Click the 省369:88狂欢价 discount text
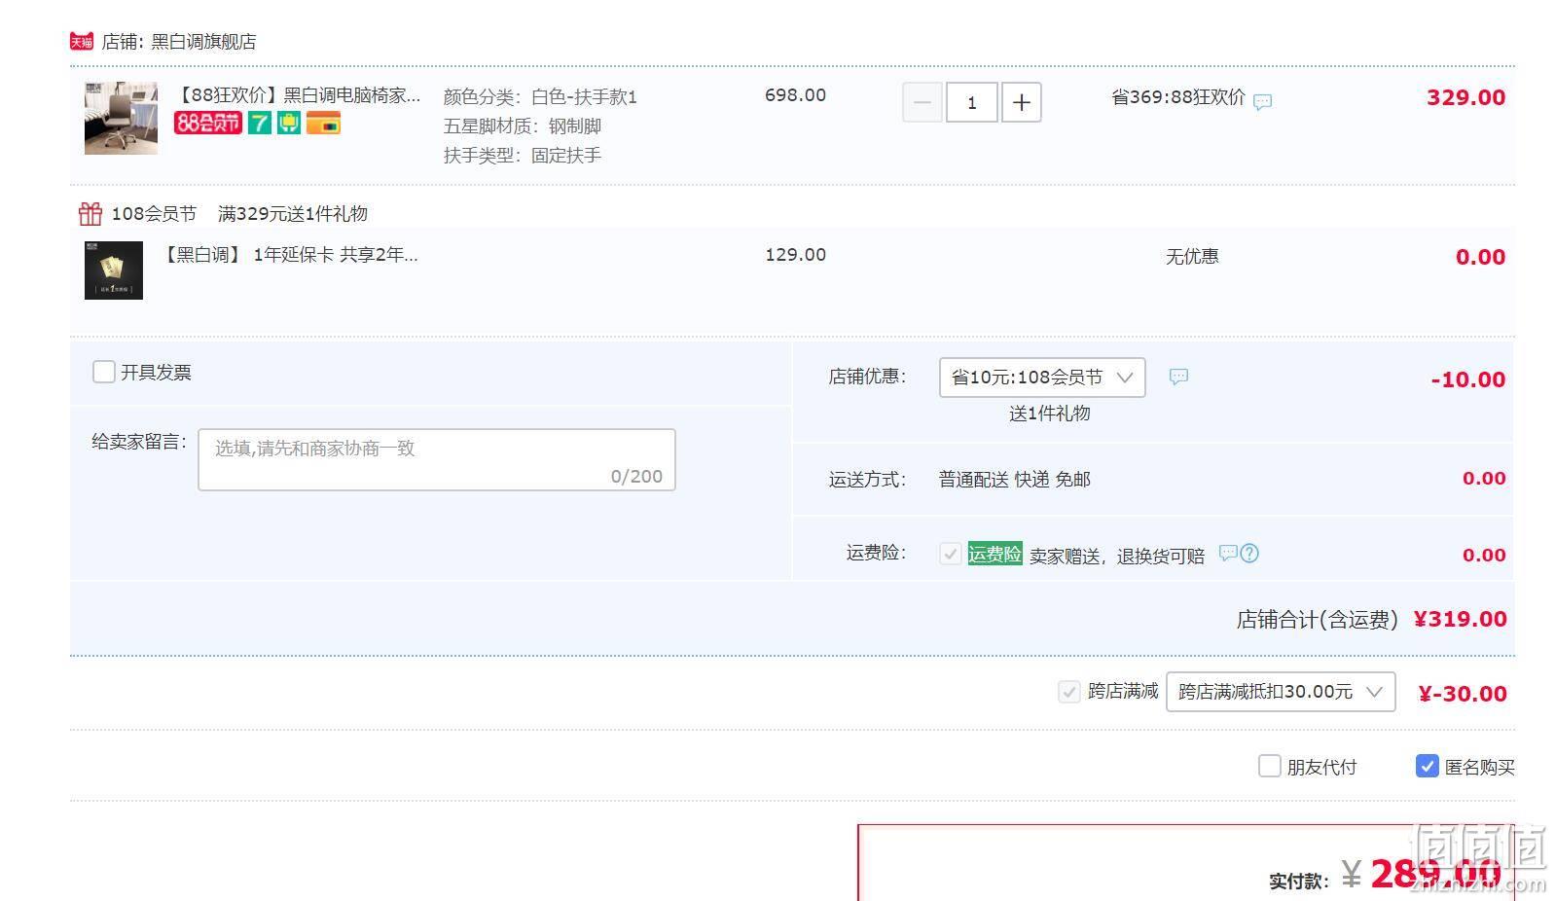 click(x=1178, y=97)
